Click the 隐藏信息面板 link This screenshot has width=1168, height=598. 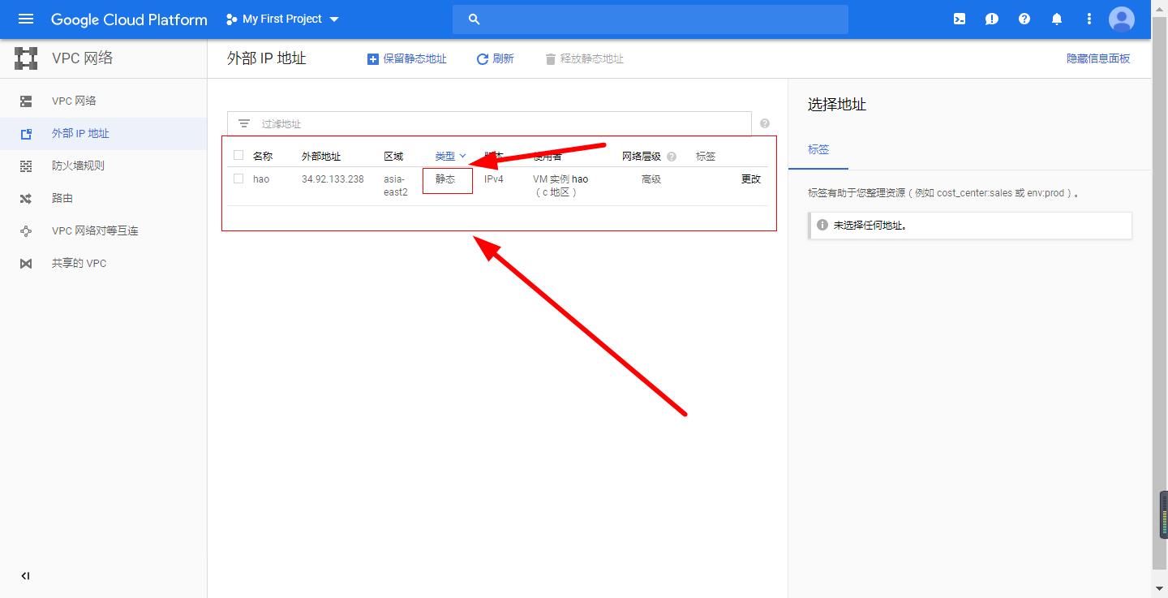click(x=1097, y=58)
